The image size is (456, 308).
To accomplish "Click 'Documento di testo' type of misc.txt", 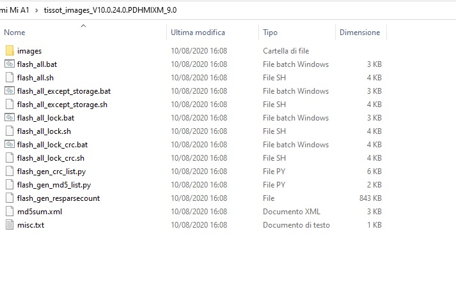I will (x=296, y=224).
